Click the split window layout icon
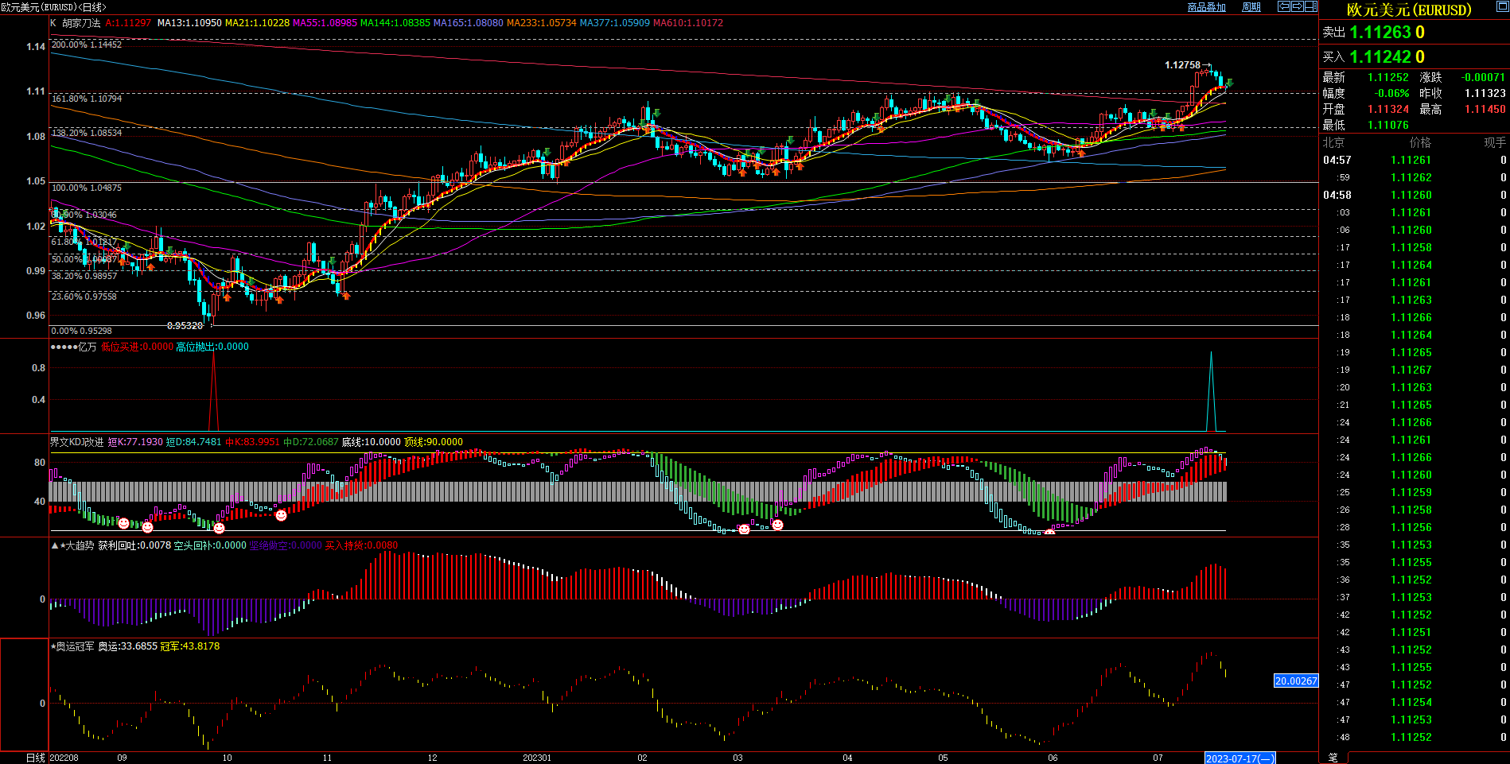The height and width of the screenshot is (764, 1510). (x=1310, y=6)
